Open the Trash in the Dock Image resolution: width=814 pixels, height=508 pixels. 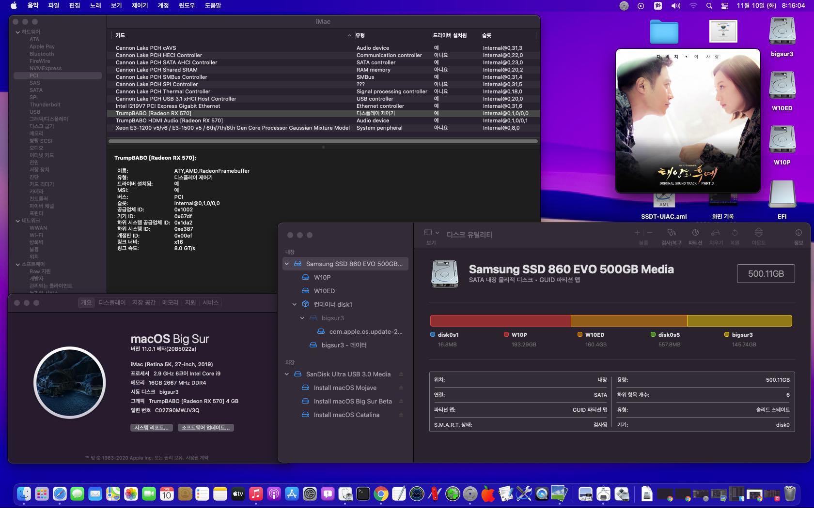(790, 493)
